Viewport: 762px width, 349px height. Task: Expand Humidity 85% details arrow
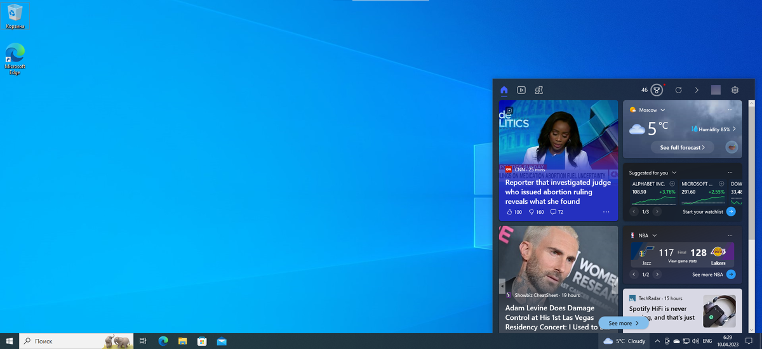coord(735,129)
